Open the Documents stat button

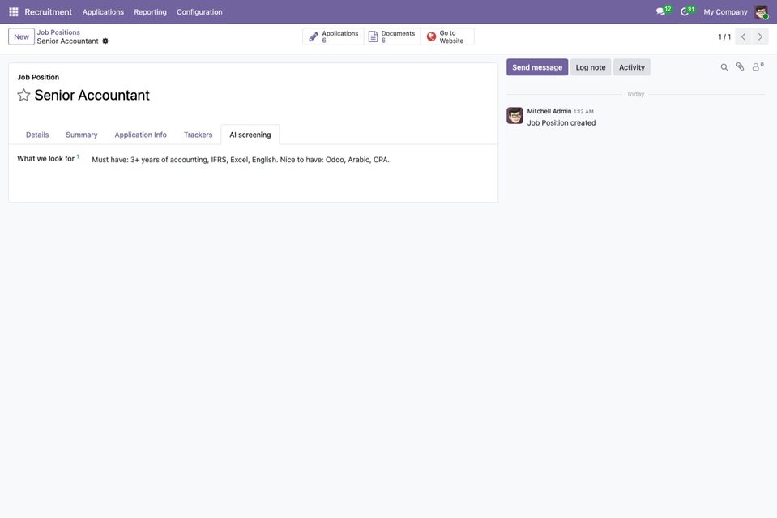pos(392,36)
